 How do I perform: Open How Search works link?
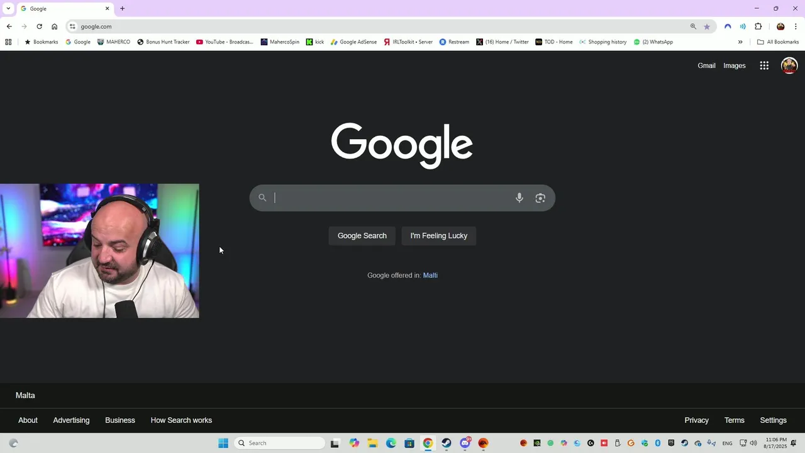pyautogui.click(x=181, y=420)
